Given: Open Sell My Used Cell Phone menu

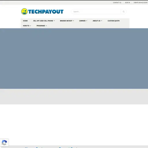Looking at the screenshot, I should 43,21.
